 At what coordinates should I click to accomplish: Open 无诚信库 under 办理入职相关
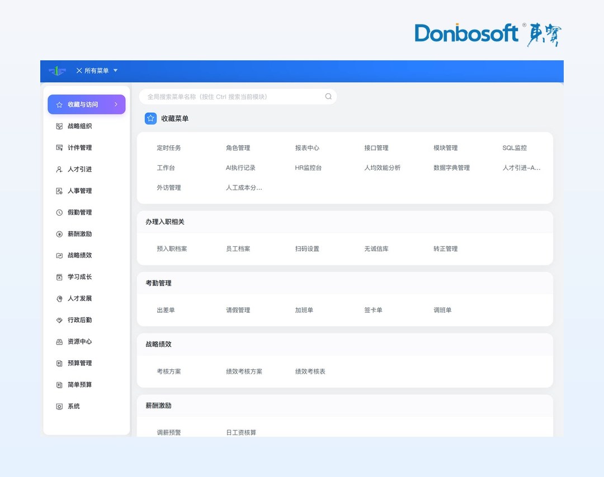point(376,249)
